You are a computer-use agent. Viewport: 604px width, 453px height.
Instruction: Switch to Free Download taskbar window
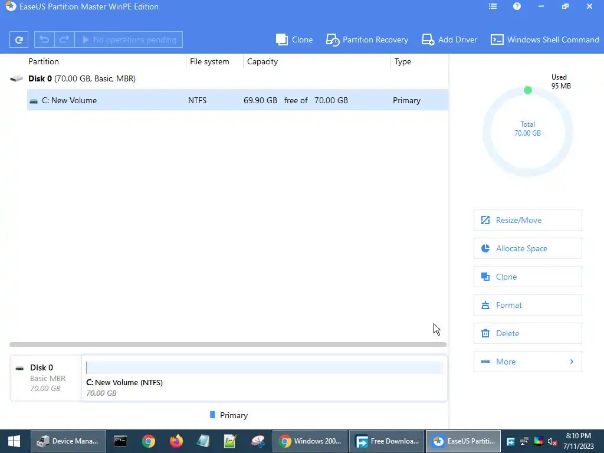387,441
